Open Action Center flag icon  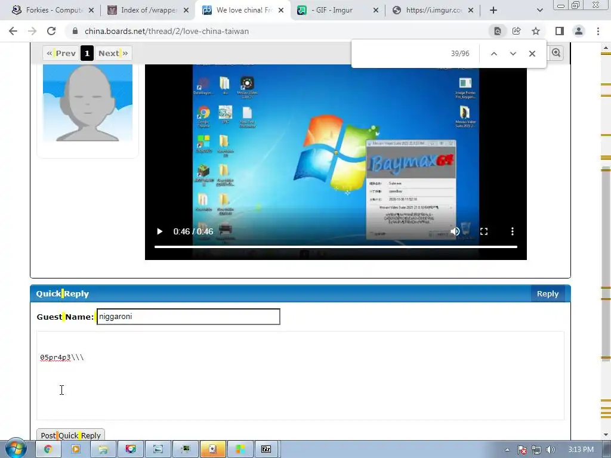(522, 450)
